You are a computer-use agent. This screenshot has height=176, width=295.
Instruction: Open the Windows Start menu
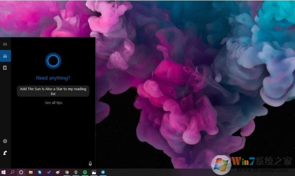3,172
